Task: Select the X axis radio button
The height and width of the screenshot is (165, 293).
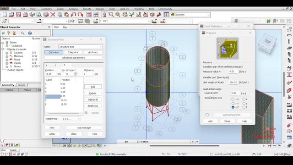Action: (x=244, y=99)
